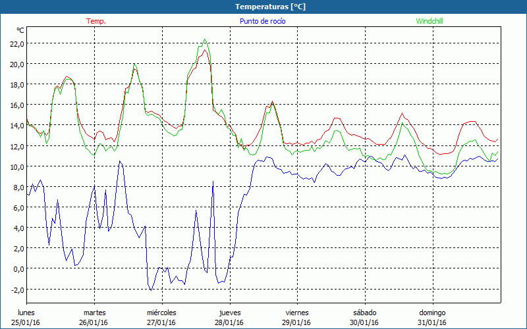Image resolution: width=527 pixels, height=329 pixels.
Task: Click the 31/01/16 date under domingo
Action: pyautogui.click(x=433, y=322)
